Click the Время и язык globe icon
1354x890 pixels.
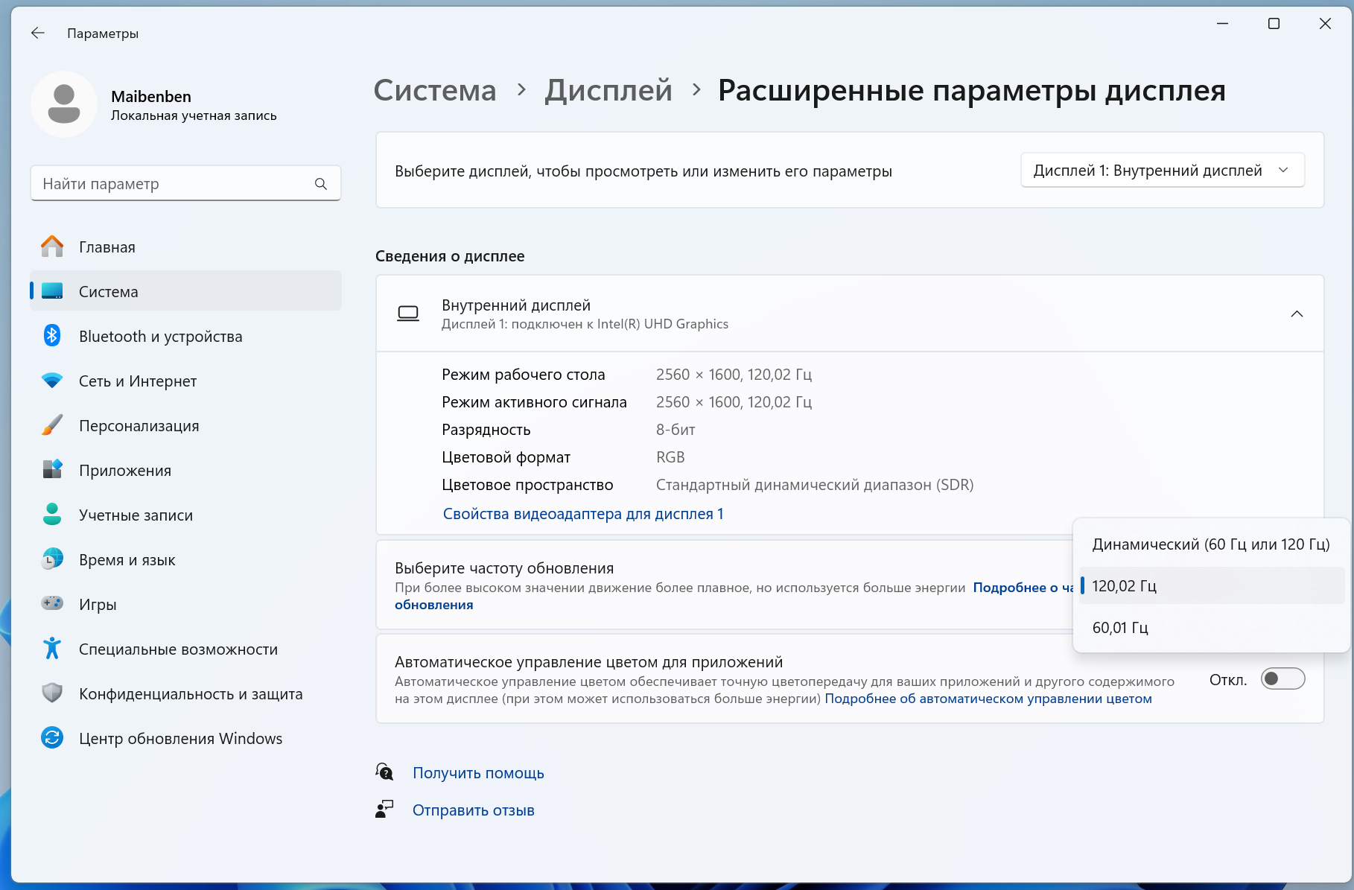coord(52,559)
